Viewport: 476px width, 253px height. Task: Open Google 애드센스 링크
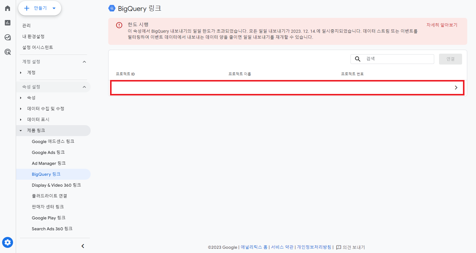[53, 141]
